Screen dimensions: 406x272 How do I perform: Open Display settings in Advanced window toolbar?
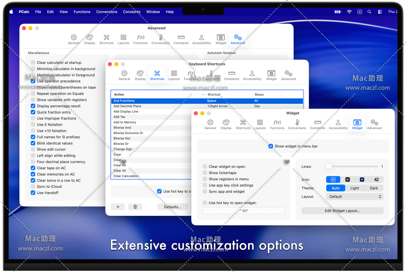click(90, 39)
